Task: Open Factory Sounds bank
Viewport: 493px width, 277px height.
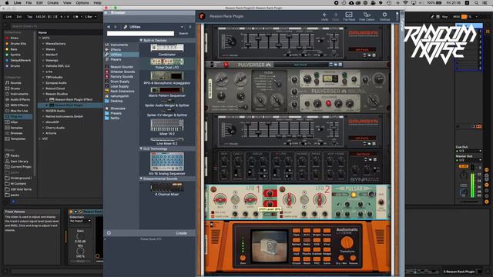Action: tap(122, 77)
